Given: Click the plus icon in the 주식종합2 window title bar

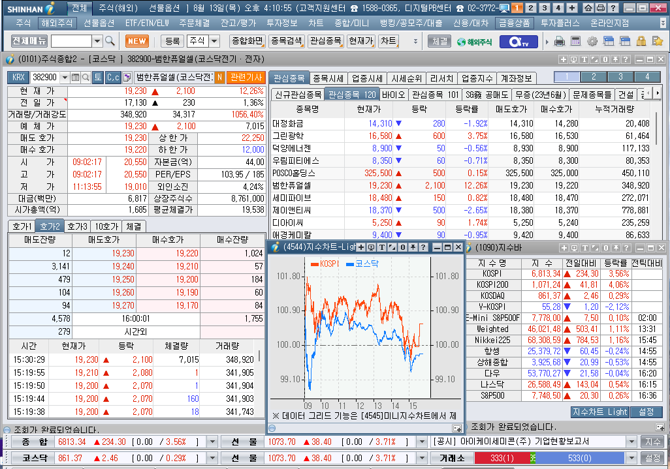Looking at the screenshot, I should 563,59.
